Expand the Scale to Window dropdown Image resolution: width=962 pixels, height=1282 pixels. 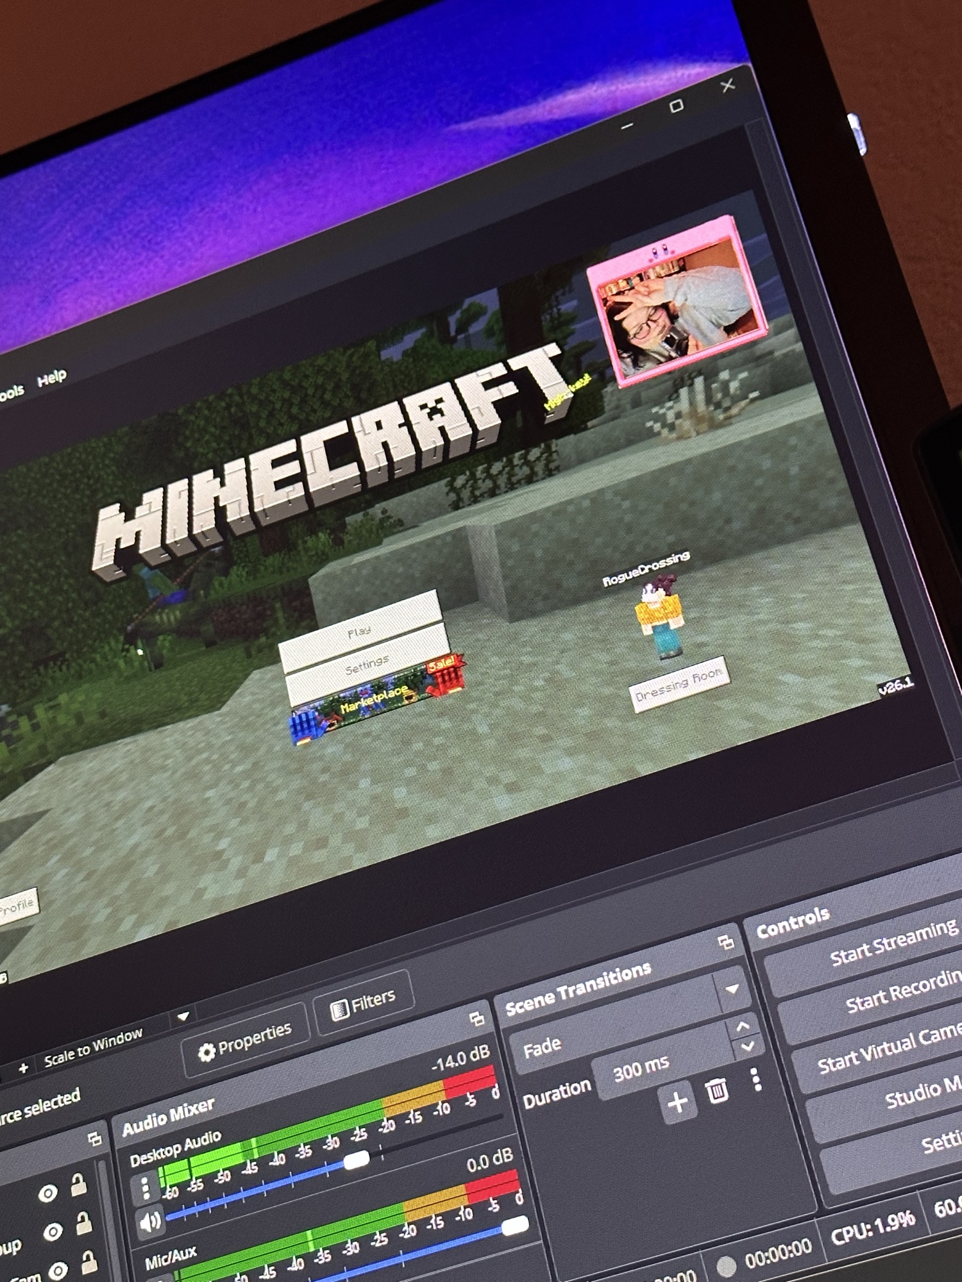183,1017
